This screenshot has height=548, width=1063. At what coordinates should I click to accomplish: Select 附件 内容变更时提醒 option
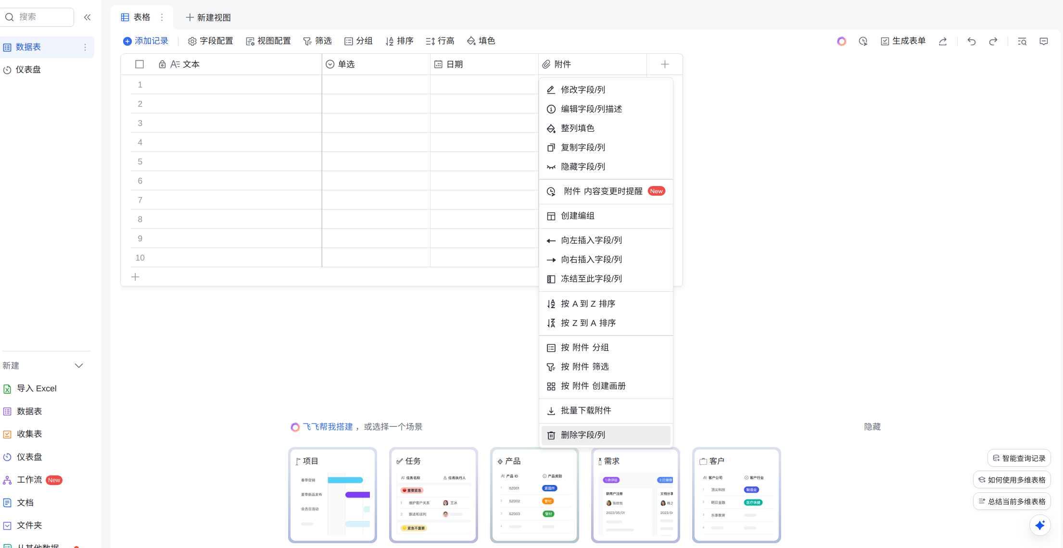606,191
